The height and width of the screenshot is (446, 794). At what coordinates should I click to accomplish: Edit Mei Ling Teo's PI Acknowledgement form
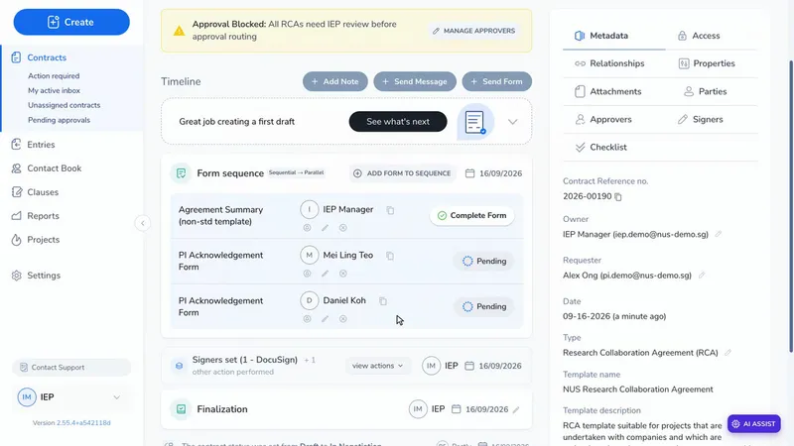point(326,274)
